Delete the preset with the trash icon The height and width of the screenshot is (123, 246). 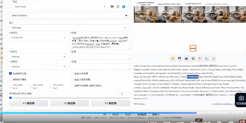[x=118, y=7]
